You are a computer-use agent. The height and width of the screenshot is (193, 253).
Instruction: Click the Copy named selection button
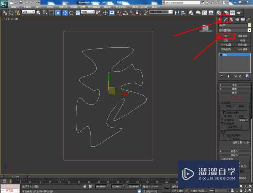coord(228,106)
